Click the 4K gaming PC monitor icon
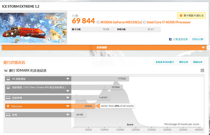The width and height of the screenshot is (210, 135). pyautogui.click(x=8, y=79)
